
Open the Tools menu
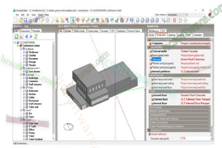click(40, 15)
